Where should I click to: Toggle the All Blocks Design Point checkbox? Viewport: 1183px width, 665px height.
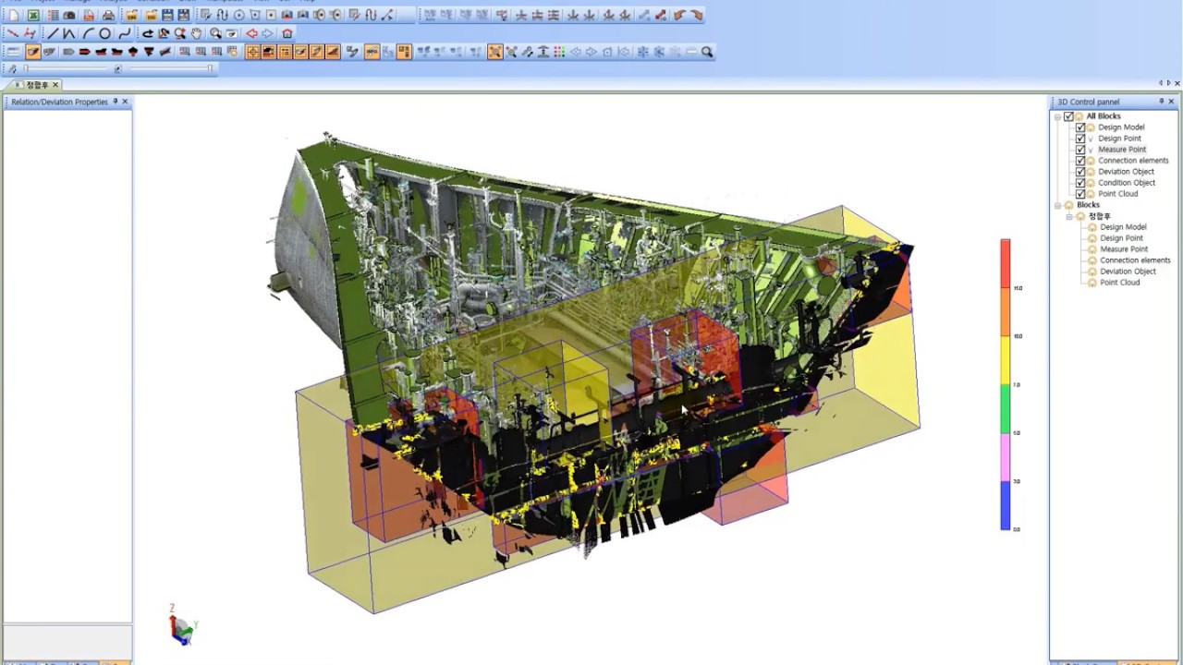pyautogui.click(x=1079, y=139)
